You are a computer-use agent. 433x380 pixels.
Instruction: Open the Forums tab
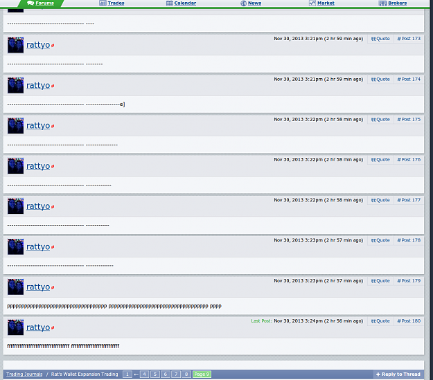pyautogui.click(x=41, y=3)
